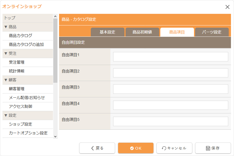Open メール配信/お知らせ in the sidebar
The width and height of the screenshot is (234, 156).
point(26,98)
